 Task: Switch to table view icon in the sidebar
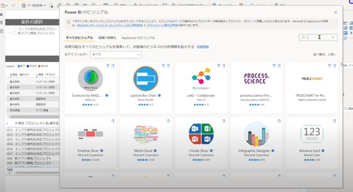tap(1, 23)
